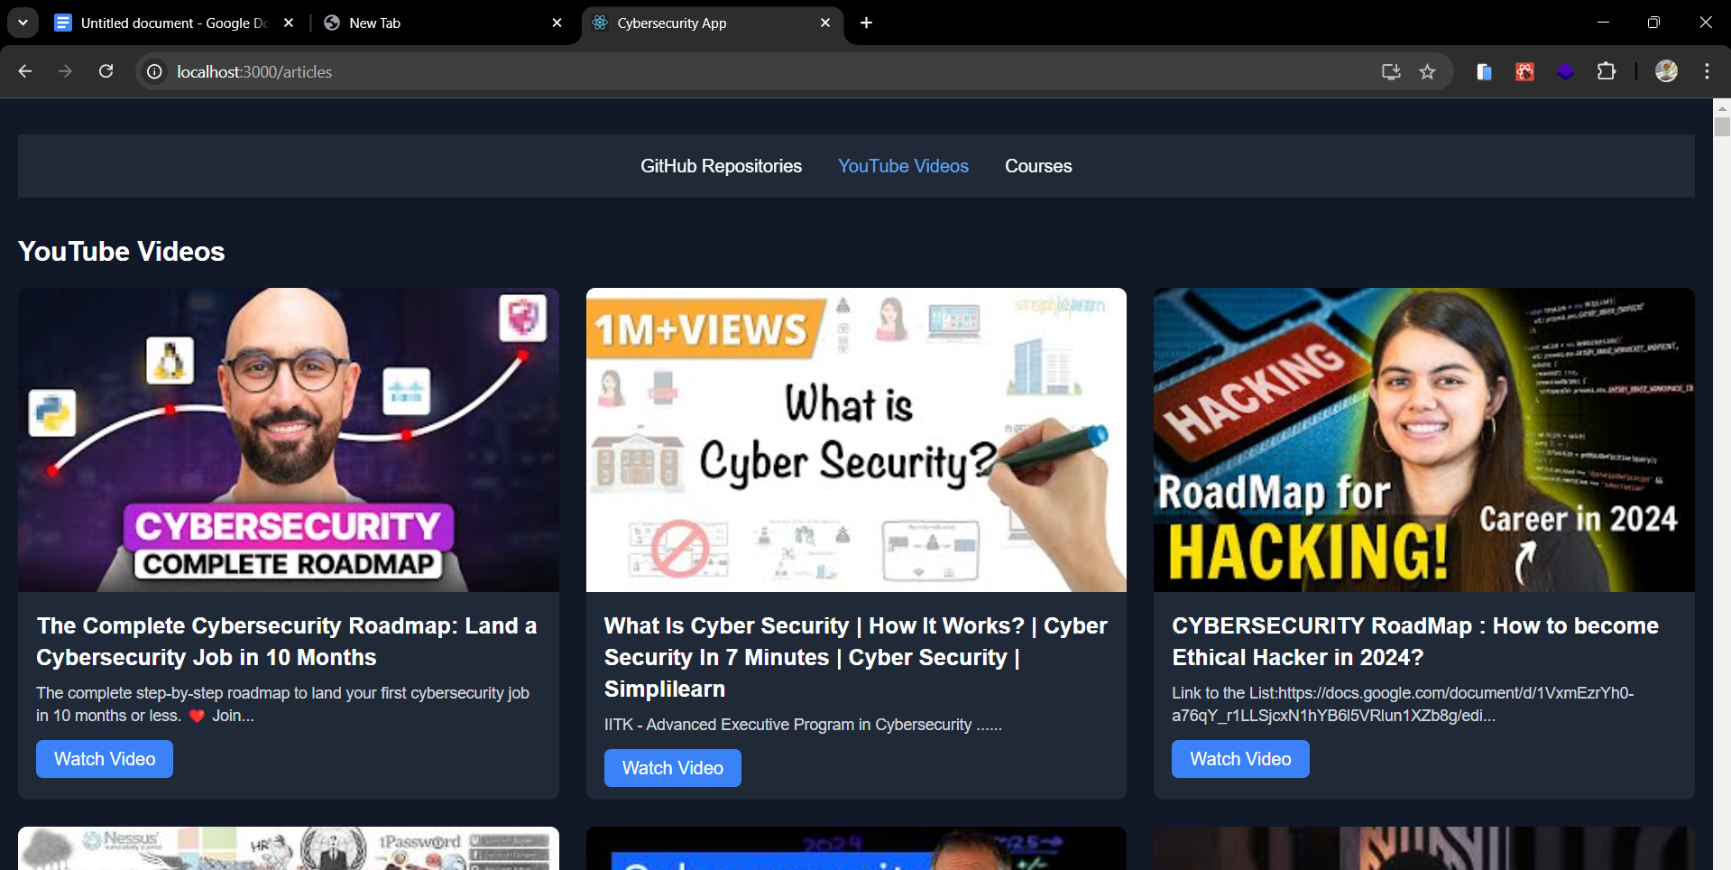The height and width of the screenshot is (870, 1731).
Task: Open the red extension icon
Action: point(1524,71)
